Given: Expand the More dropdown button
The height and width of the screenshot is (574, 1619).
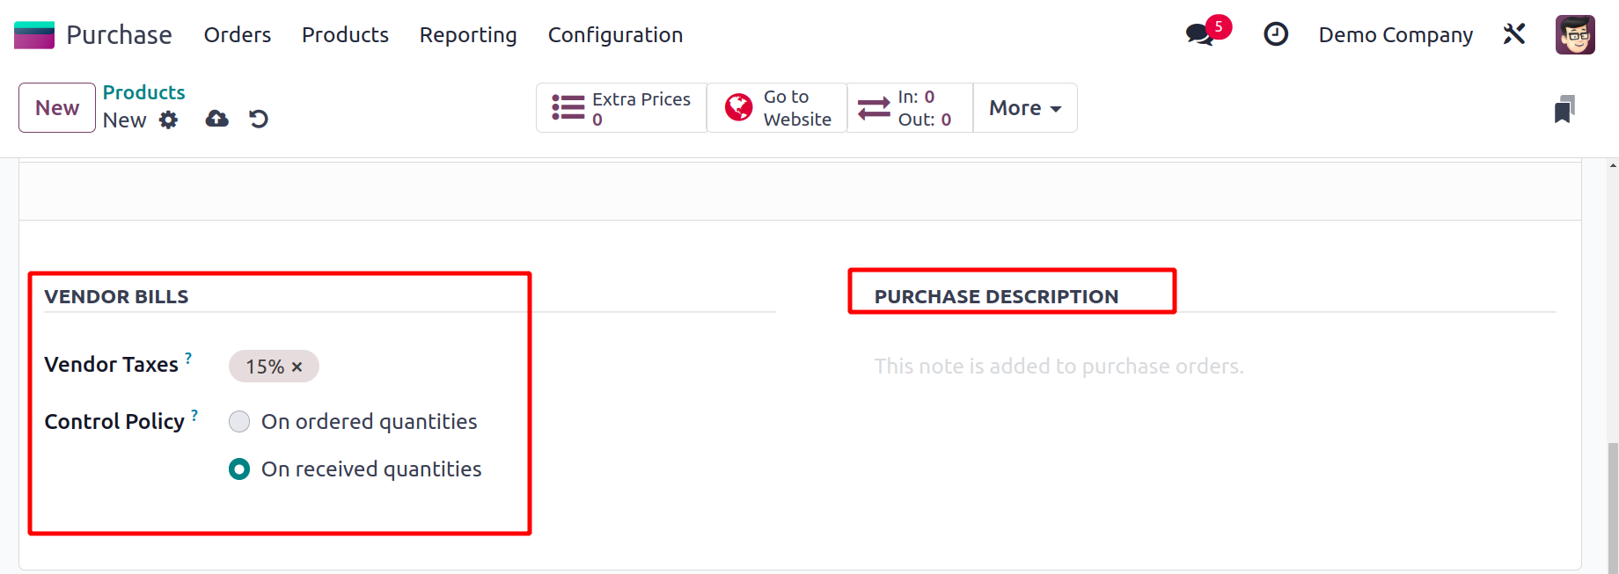Looking at the screenshot, I should (1024, 108).
